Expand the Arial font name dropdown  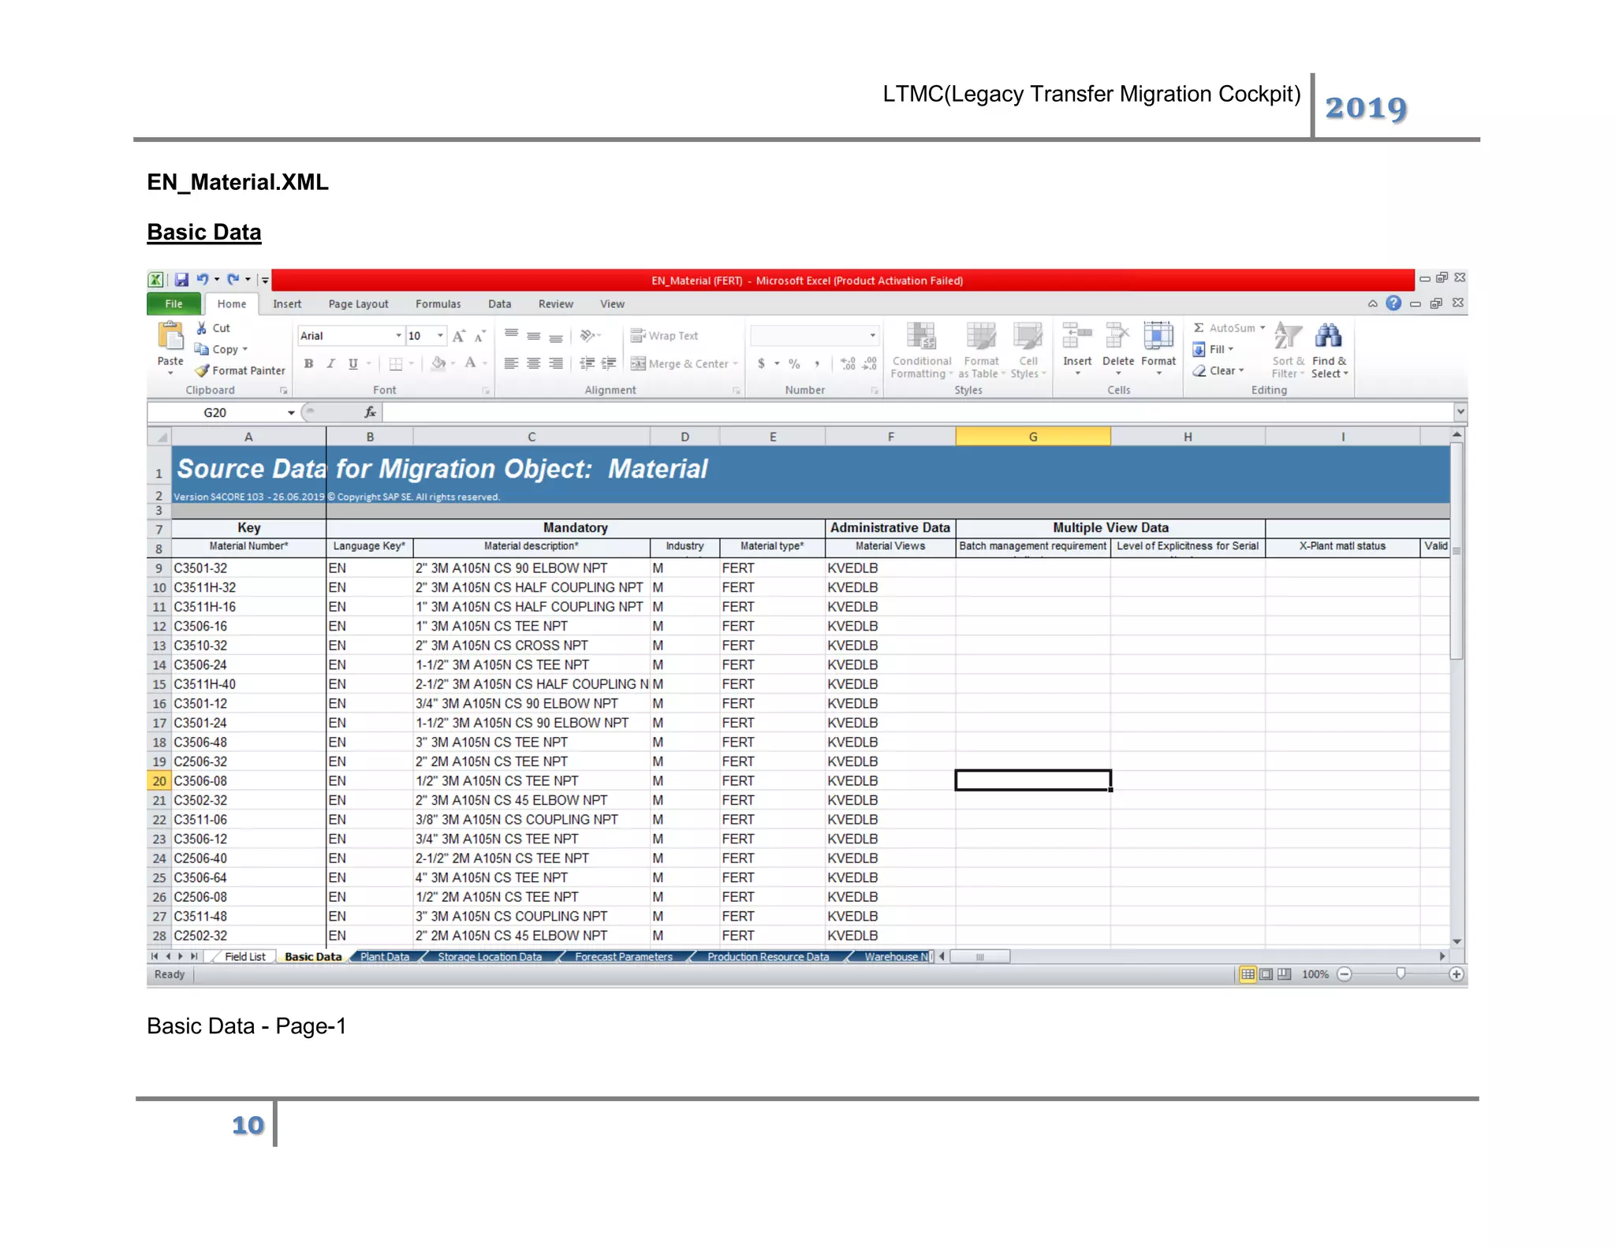pos(398,336)
